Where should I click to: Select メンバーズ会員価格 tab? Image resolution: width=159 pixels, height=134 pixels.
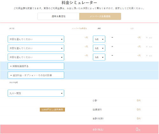click(100, 16)
